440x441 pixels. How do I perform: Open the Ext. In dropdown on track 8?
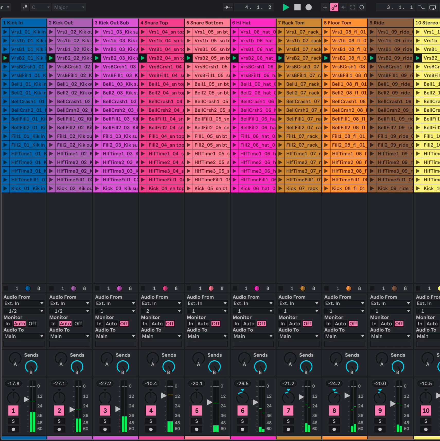pyautogui.click(x=345, y=303)
